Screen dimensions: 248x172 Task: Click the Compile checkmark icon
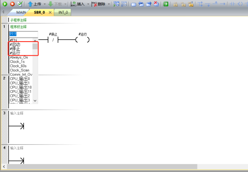click(20, 4)
